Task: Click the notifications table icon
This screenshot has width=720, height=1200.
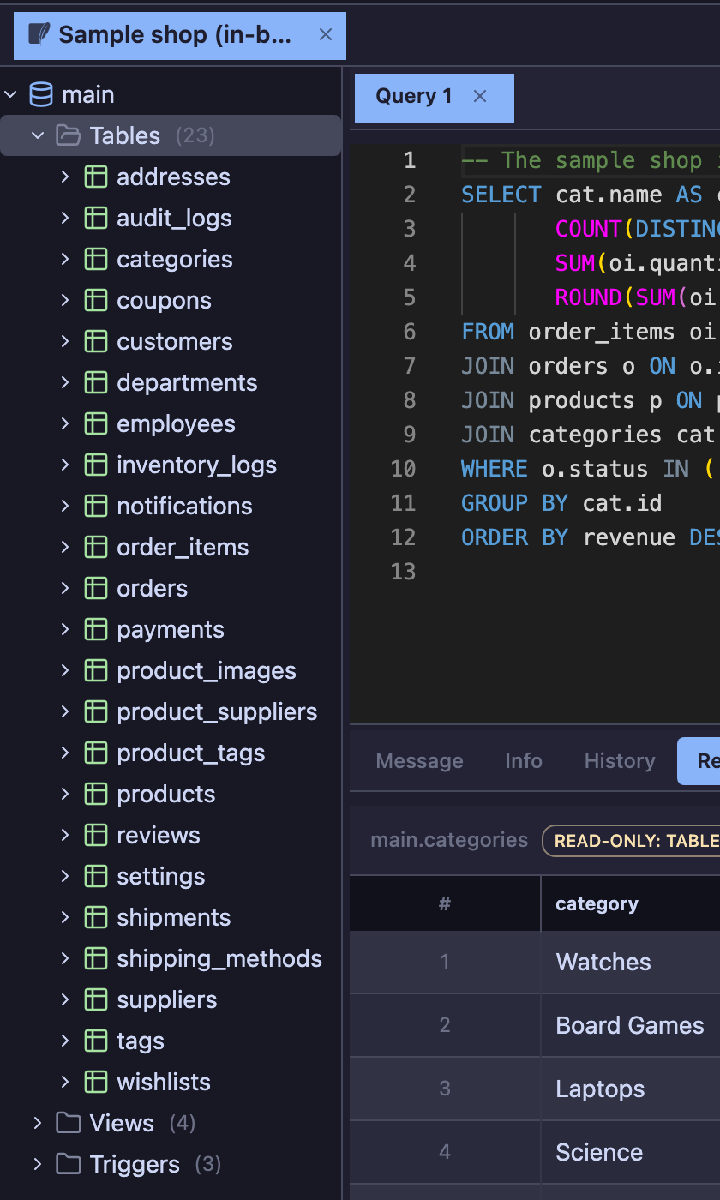Action: point(95,506)
